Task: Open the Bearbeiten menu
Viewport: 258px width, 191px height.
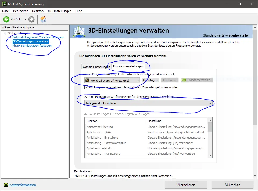Action: pyautogui.click(x=20, y=11)
